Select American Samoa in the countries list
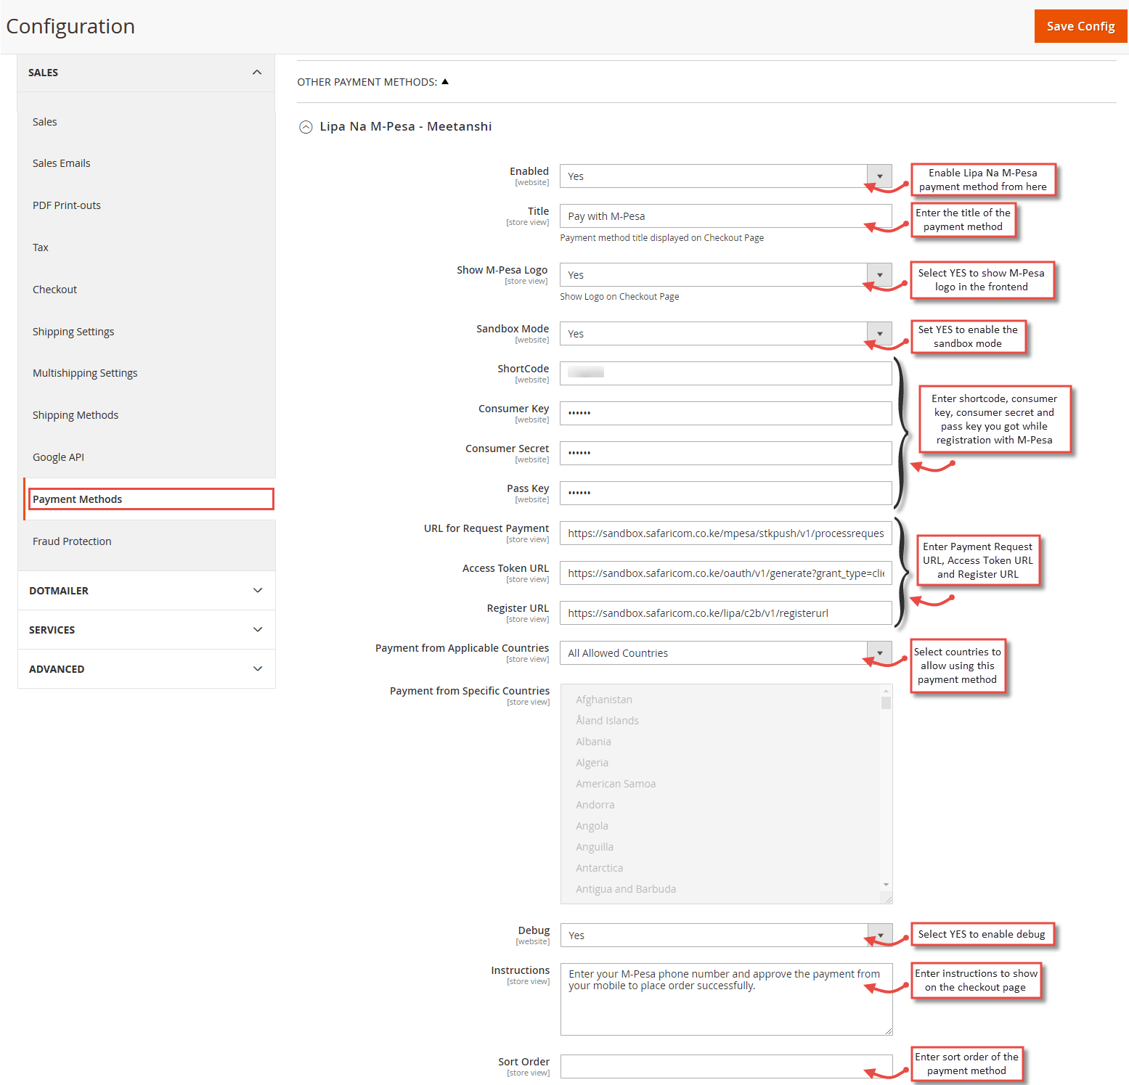Screen dimensions: 1129x1085 click(616, 784)
